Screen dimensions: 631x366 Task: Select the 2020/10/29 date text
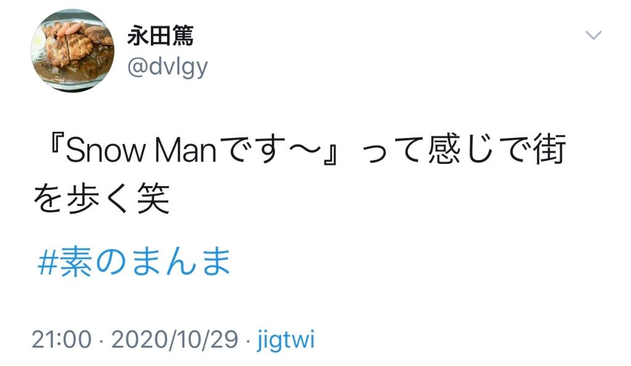(174, 340)
